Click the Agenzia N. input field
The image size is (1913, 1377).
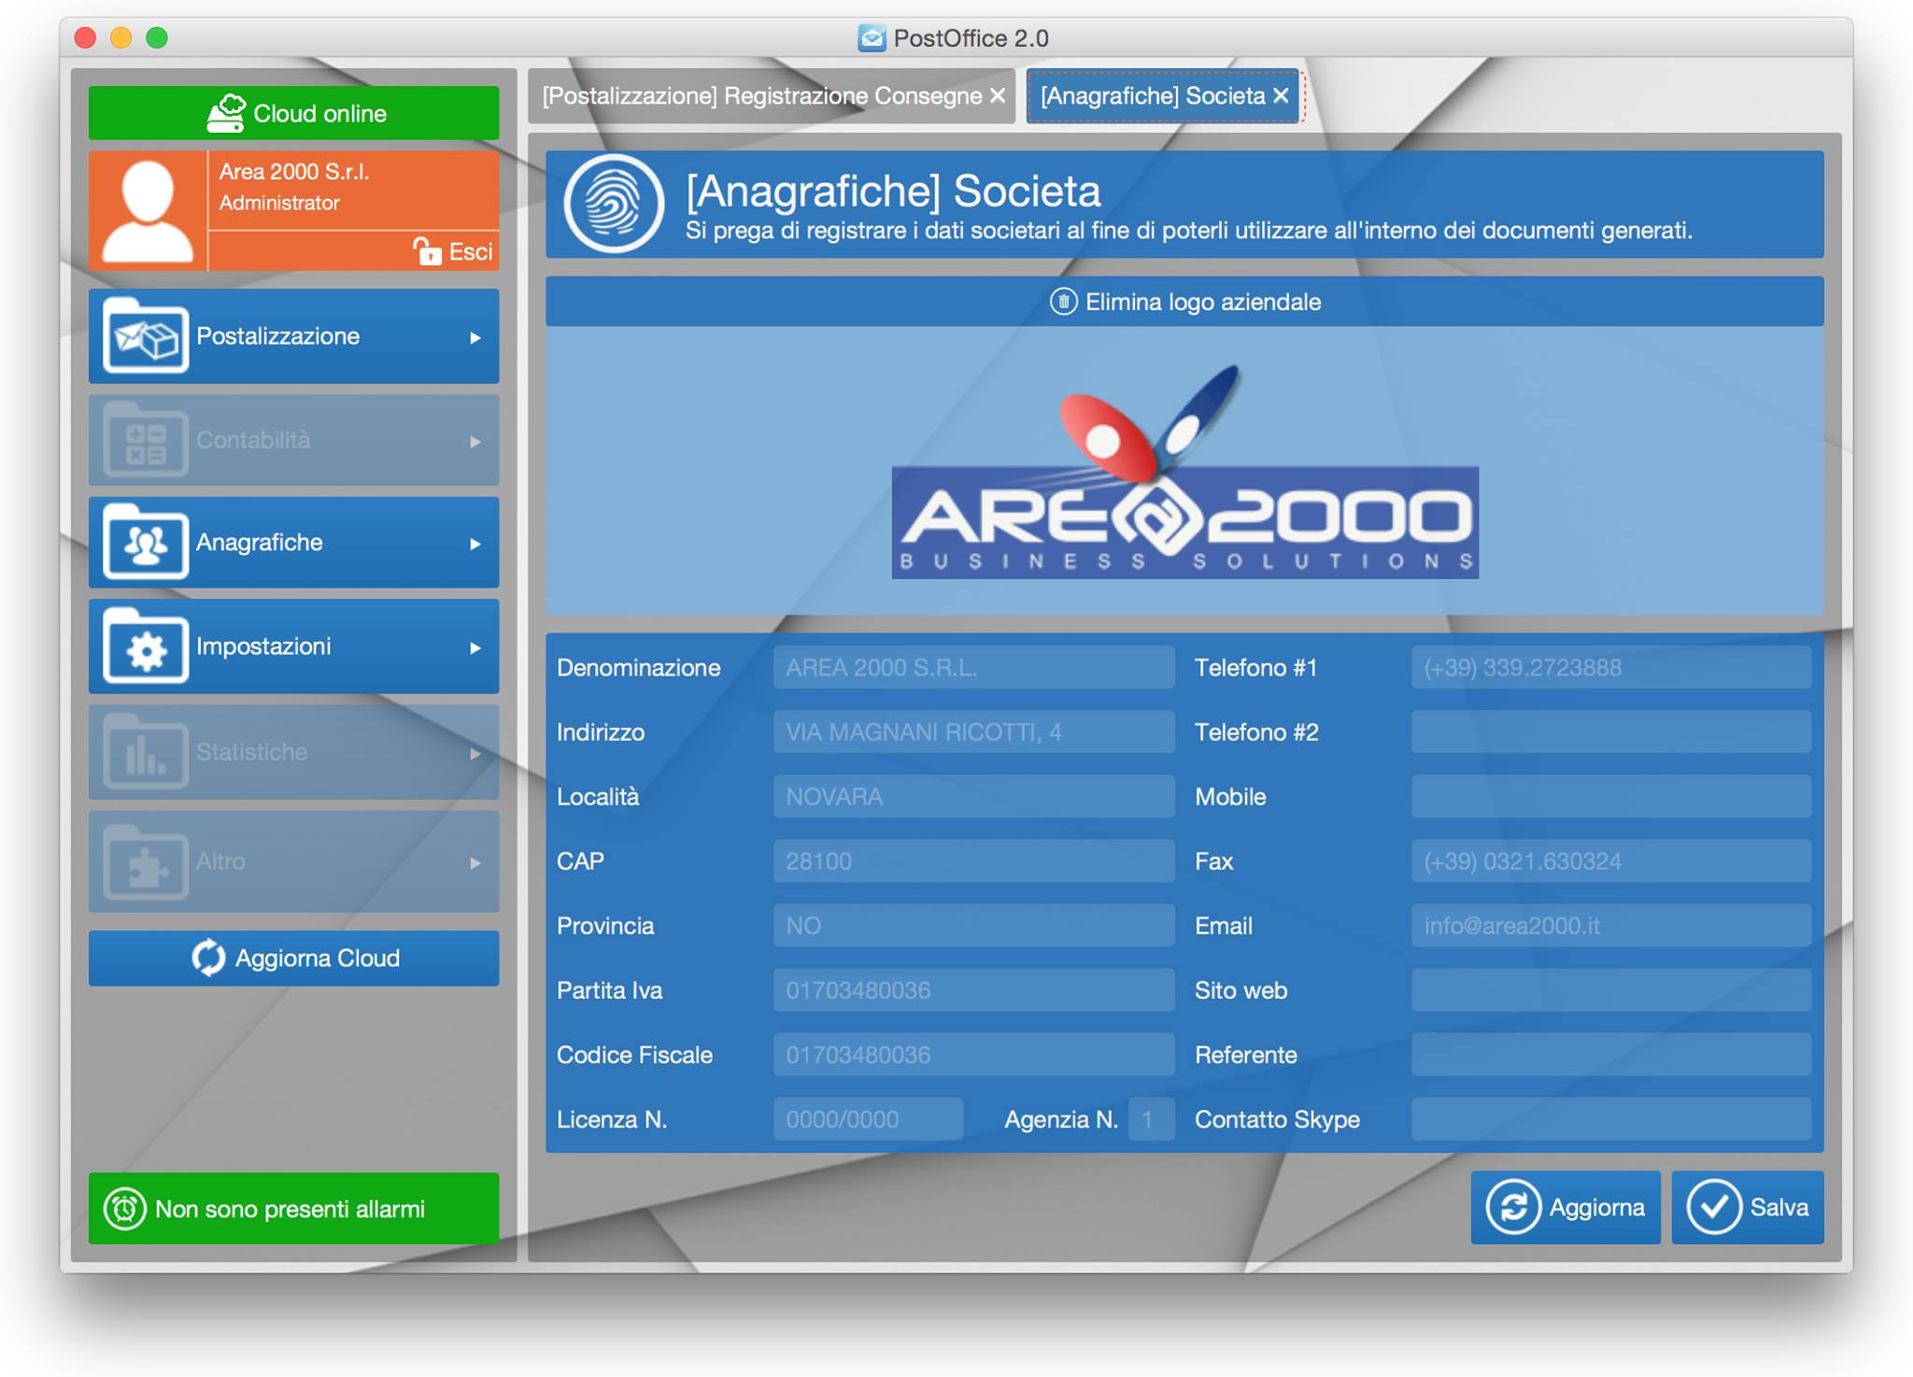coord(1151,1119)
